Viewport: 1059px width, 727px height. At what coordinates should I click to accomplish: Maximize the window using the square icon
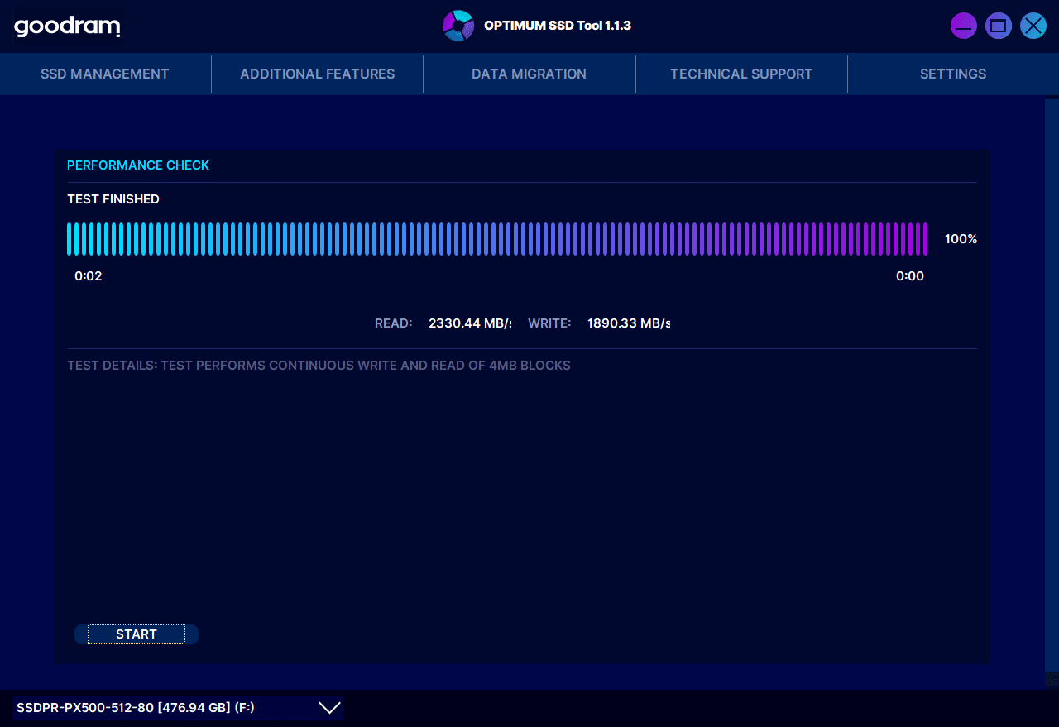click(x=999, y=26)
